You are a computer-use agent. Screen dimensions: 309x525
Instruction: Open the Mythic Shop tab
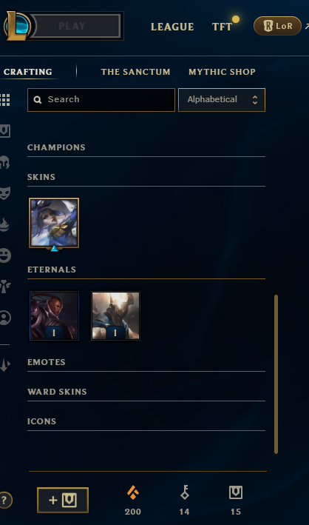click(222, 72)
